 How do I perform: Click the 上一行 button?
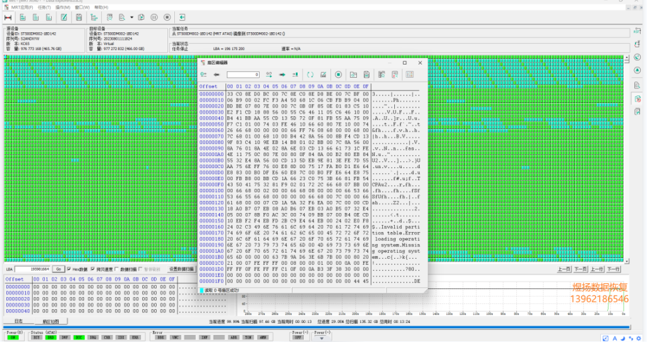tap(596, 269)
